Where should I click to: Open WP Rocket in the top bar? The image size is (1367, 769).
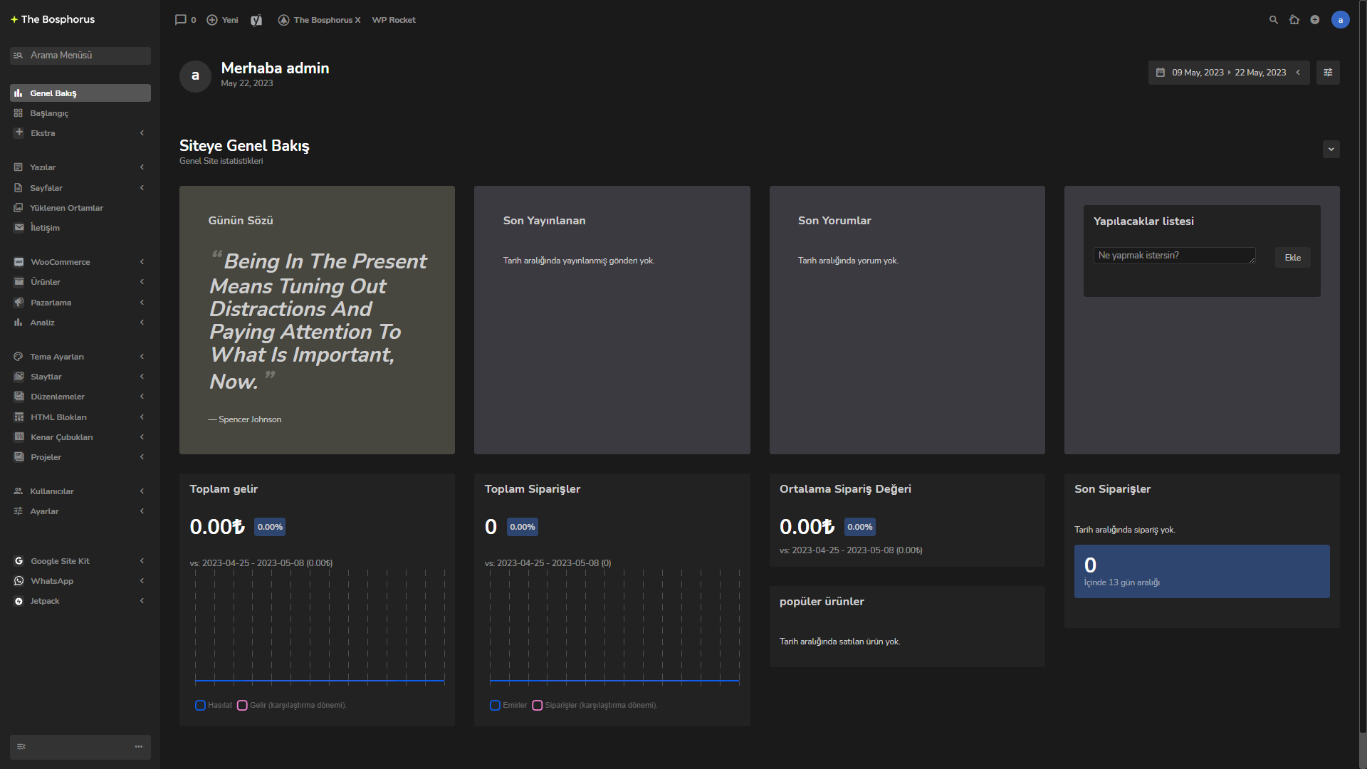pos(394,20)
